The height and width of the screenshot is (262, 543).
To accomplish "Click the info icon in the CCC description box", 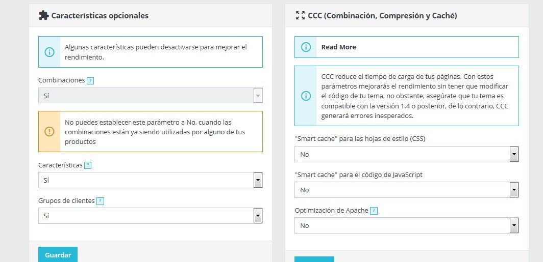I will point(306,96).
